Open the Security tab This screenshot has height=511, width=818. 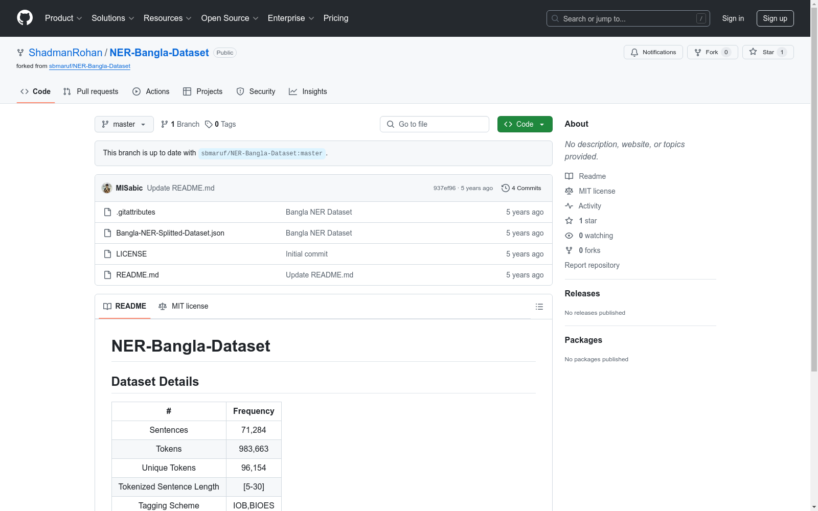[256, 91]
